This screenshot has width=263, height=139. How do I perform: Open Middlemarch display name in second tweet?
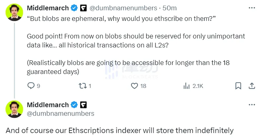point(47,105)
